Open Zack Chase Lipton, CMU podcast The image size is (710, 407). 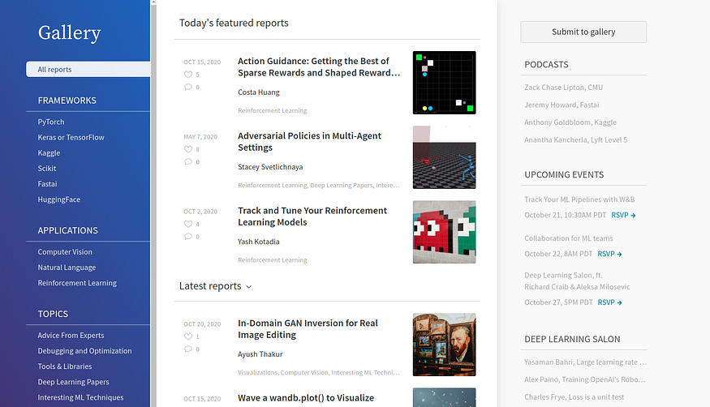tap(563, 88)
